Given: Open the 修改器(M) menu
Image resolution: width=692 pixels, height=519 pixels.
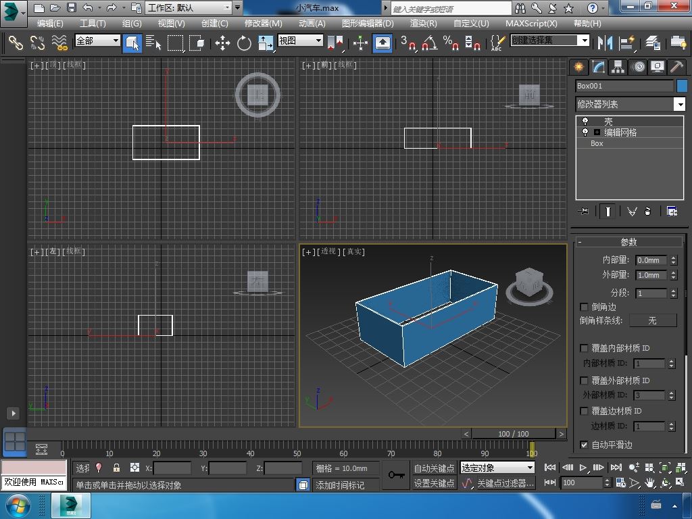Looking at the screenshot, I should click(263, 24).
